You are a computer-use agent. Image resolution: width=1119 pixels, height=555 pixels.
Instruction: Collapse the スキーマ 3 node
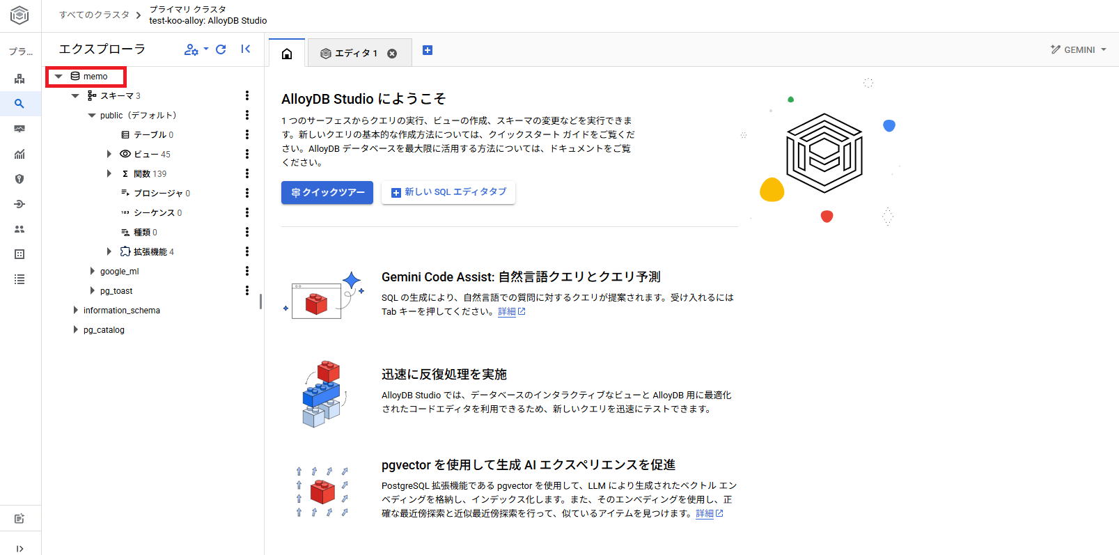coord(75,96)
